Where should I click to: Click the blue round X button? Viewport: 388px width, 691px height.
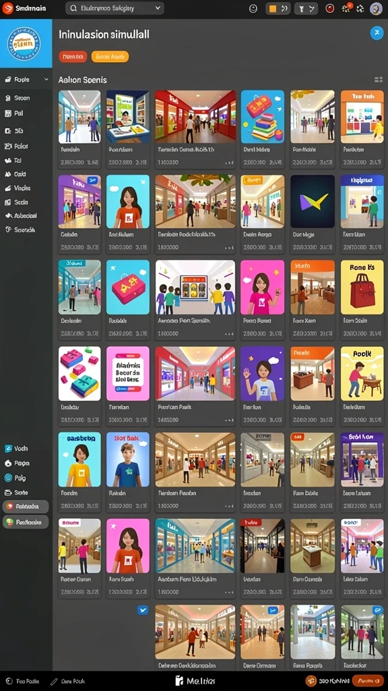[x=377, y=32]
